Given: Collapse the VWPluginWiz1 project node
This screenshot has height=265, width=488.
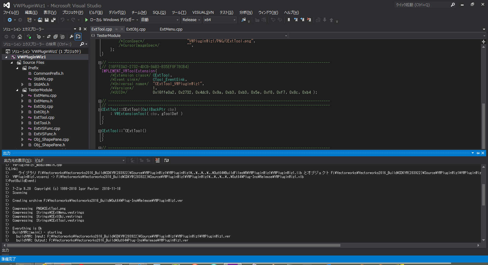Looking at the screenshot, I should point(6,57).
